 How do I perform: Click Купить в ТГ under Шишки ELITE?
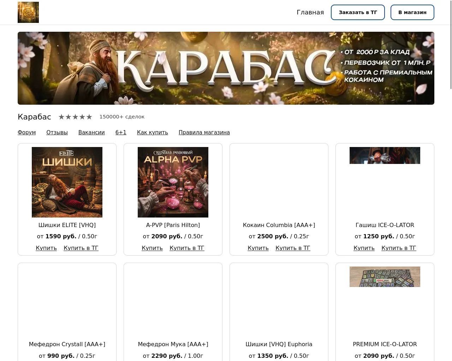point(81,248)
